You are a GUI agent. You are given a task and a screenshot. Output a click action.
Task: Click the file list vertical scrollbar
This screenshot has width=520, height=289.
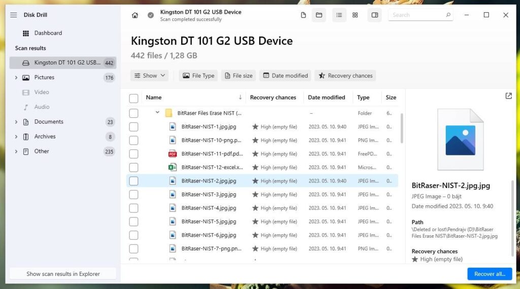(402, 129)
